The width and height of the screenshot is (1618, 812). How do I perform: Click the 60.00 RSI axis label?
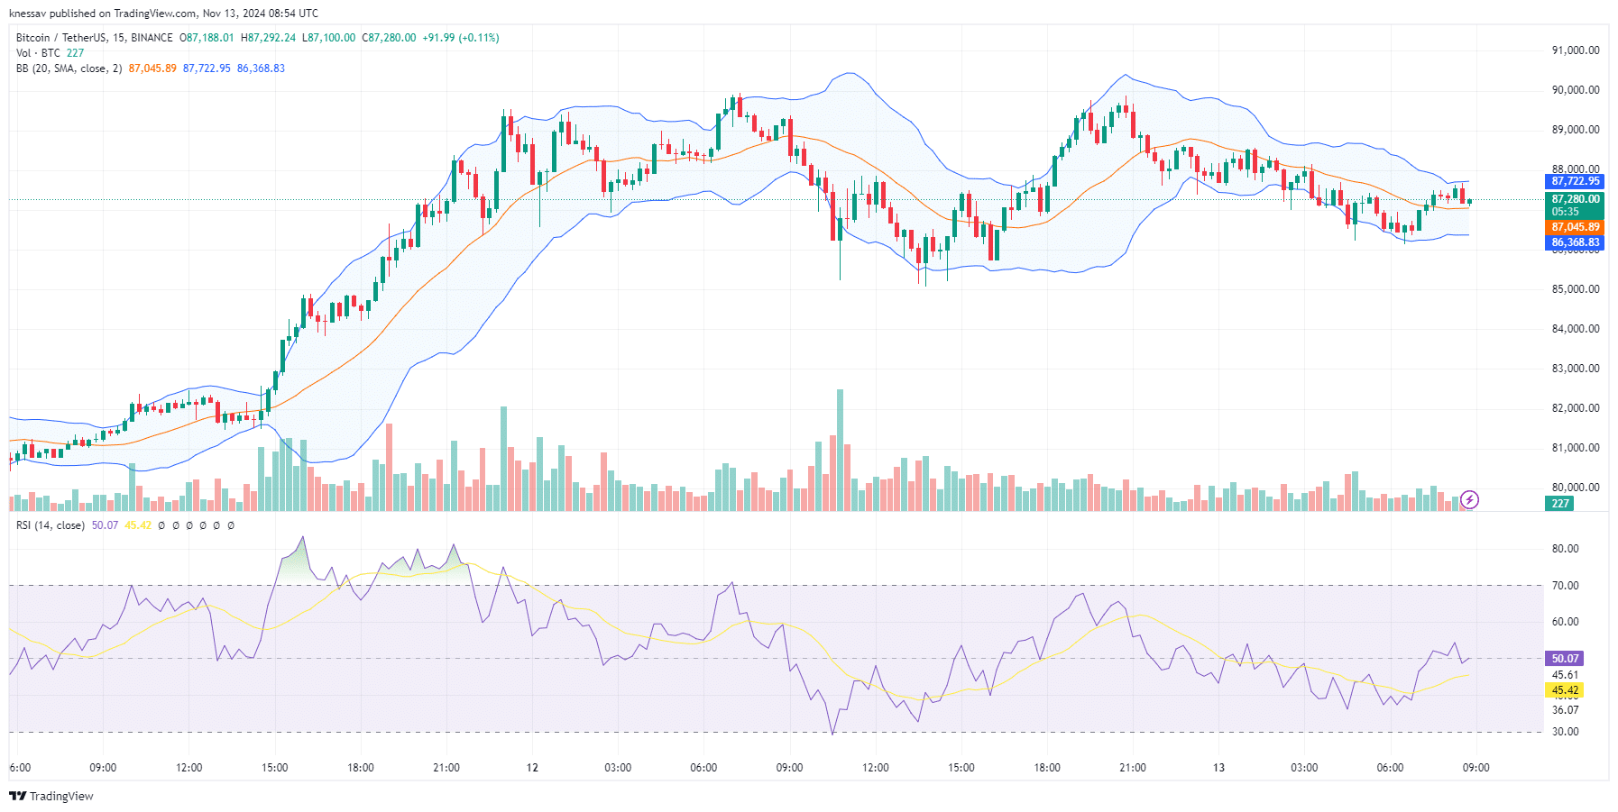pyautogui.click(x=1565, y=622)
